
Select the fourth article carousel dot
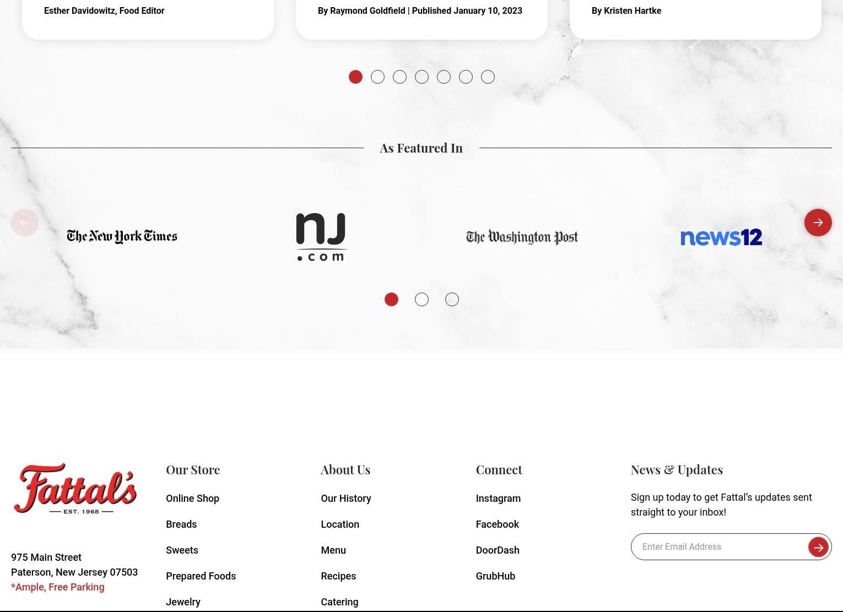coord(422,77)
